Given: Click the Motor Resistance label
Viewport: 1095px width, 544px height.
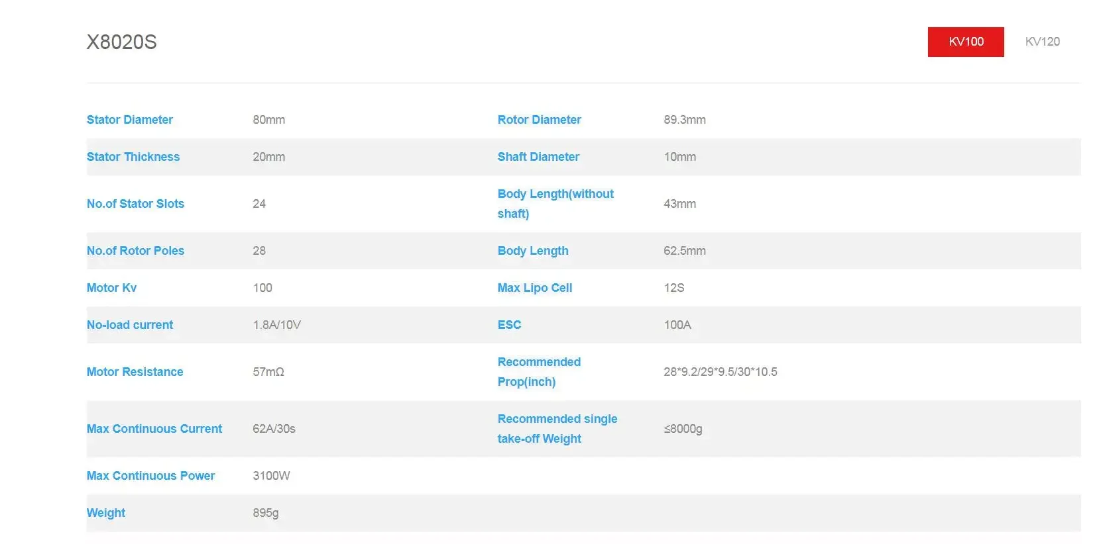Looking at the screenshot, I should point(135,372).
